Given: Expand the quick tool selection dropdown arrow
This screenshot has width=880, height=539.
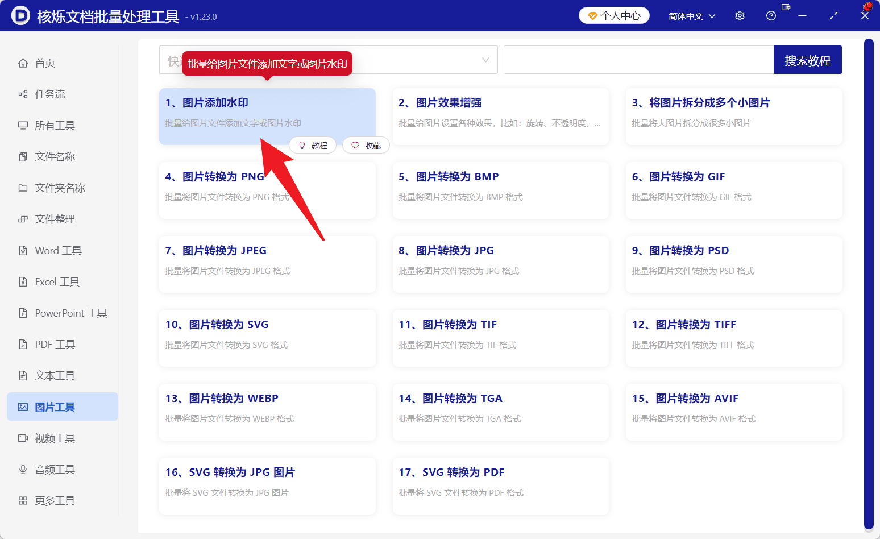Looking at the screenshot, I should [x=485, y=60].
